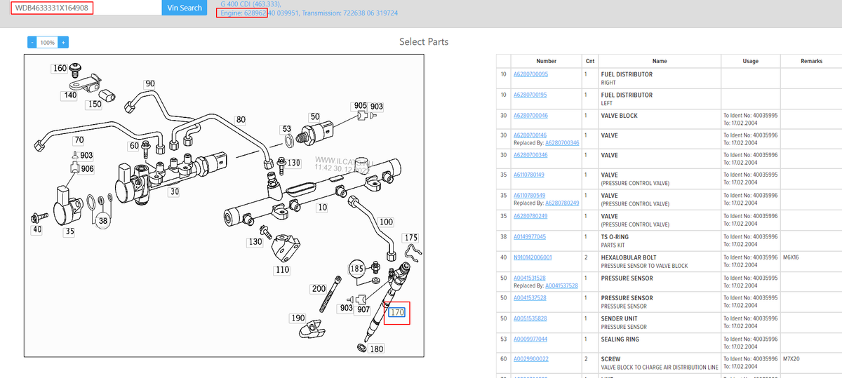This screenshot has height=378, width=842.
Task: Click the 100% zoom level field
Action: (x=47, y=43)
